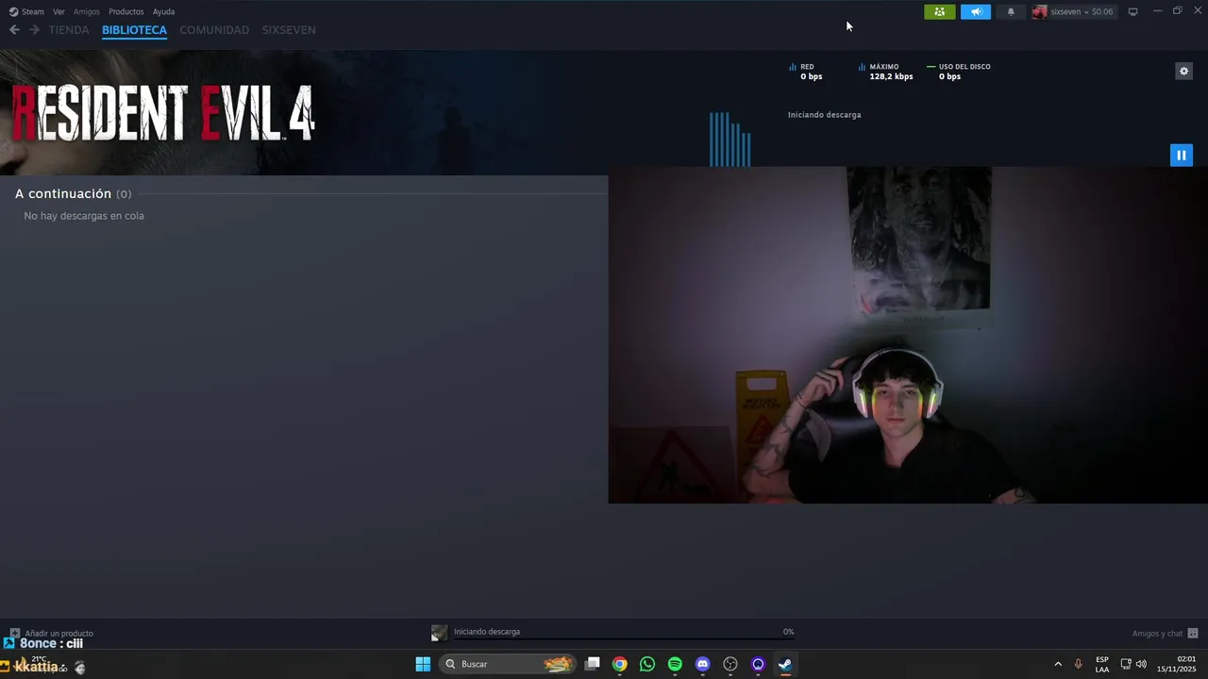Click the wallet balance $0.06
The image size is (1208, 679).
tap(1102, 11)
